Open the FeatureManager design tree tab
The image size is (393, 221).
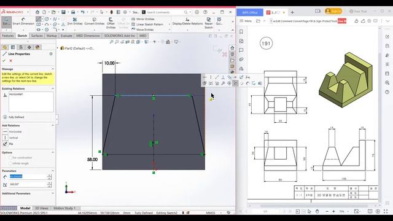5,47
